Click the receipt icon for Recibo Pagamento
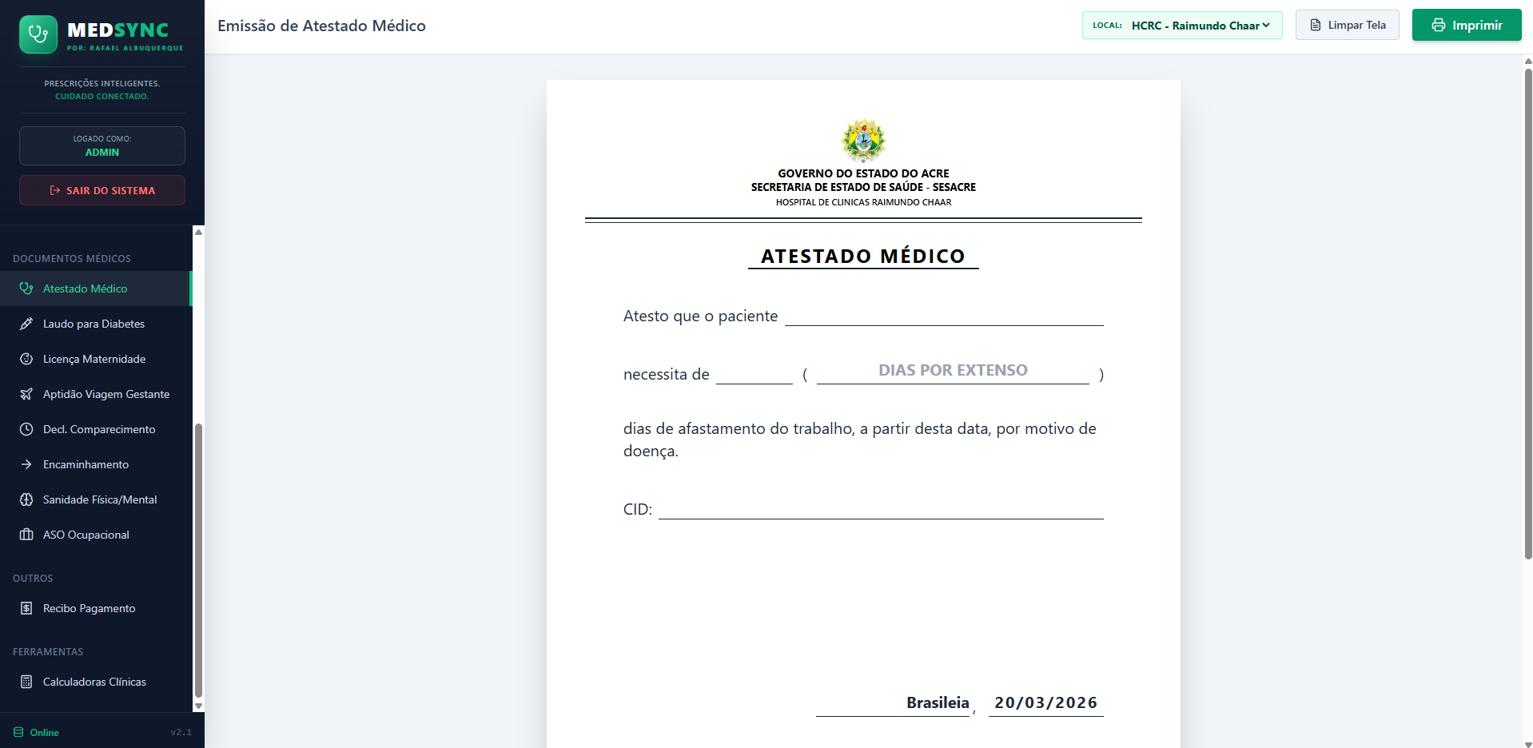Image resolution: width=1533 pixels, height=748 pixels. pos(26,608)
